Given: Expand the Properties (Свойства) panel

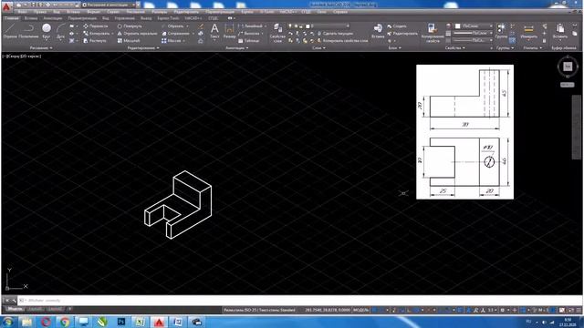Looking at the screenshot, I should (454, 48).
